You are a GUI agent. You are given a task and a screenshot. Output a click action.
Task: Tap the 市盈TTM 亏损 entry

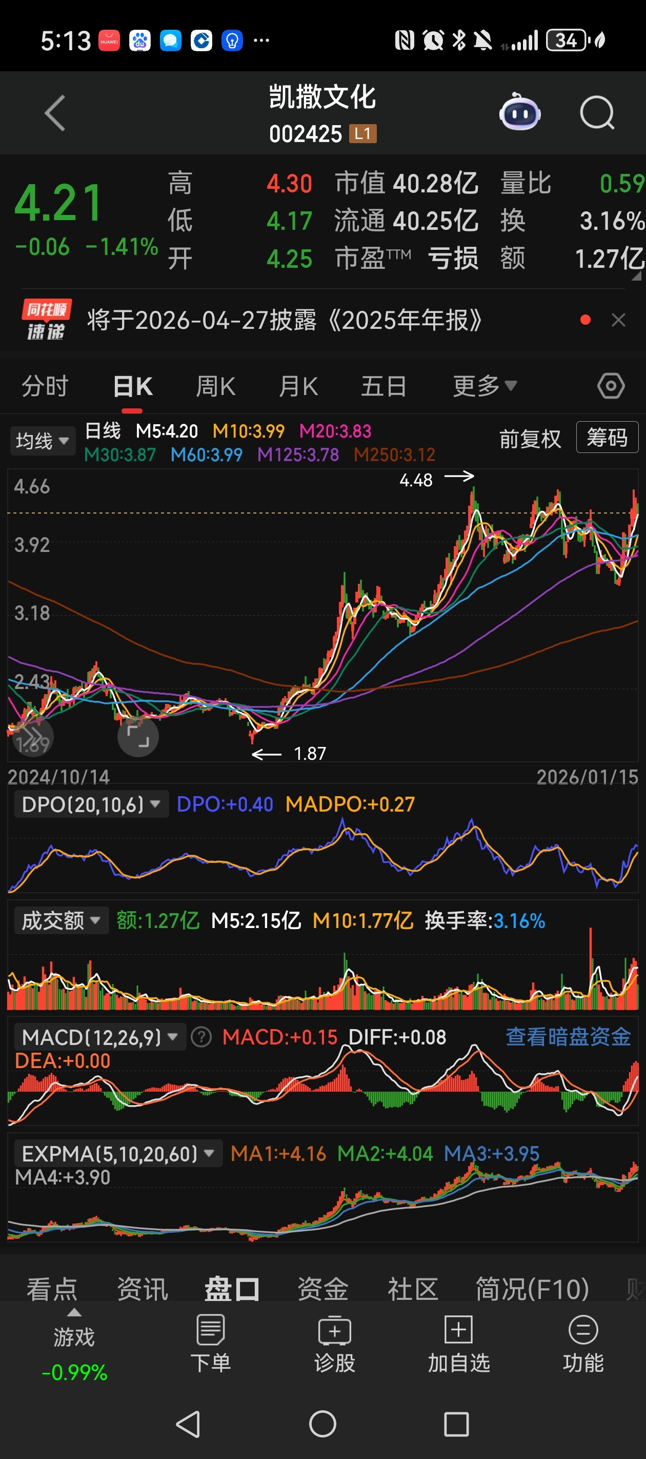[x=407, y=258]
